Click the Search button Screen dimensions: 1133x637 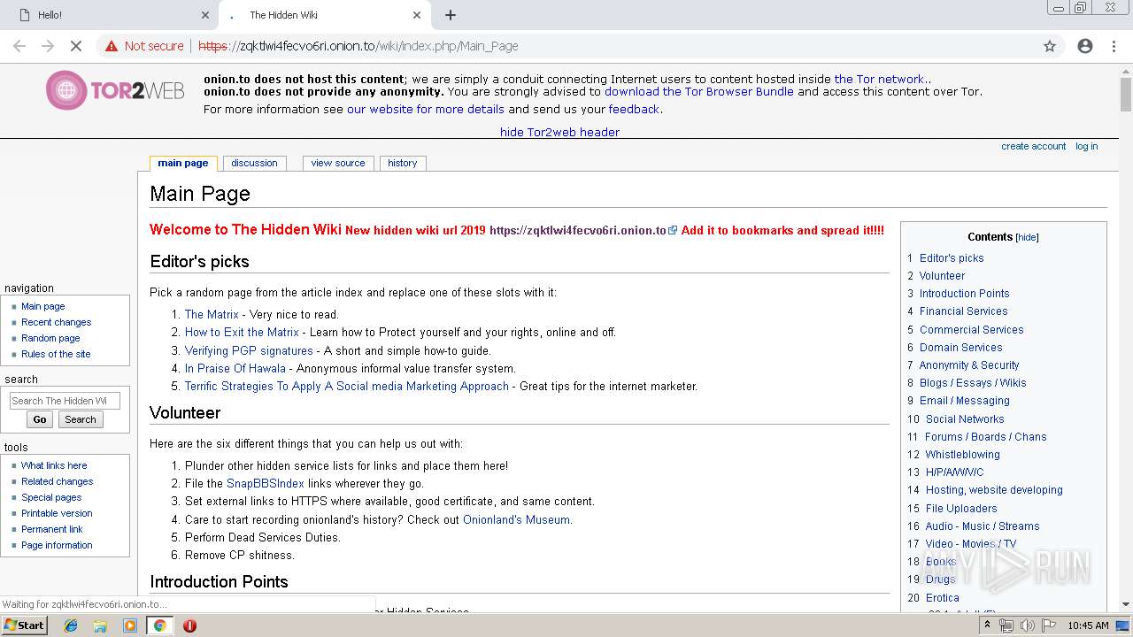tap(81, 419)
